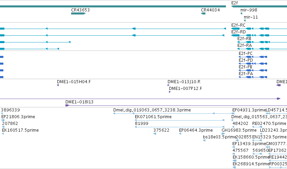
Task: Select the EK268914.5prime EST
Action: (234, 168)
